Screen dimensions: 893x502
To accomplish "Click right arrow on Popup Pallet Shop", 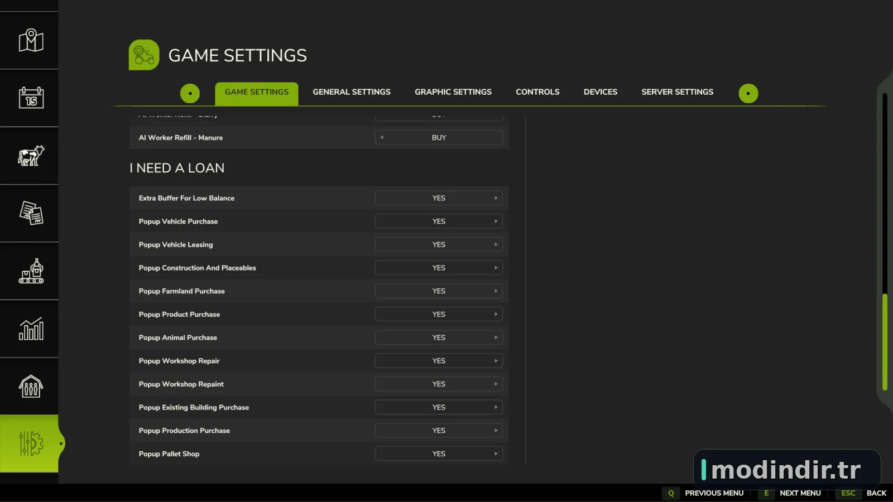I will pos(496,454).
